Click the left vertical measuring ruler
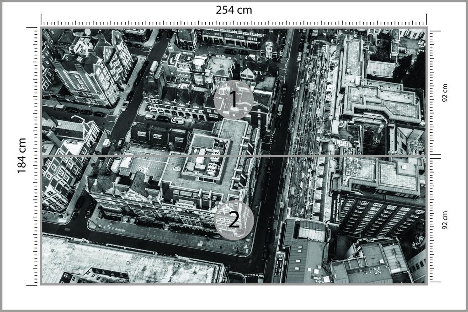This screenshot has width=468, height=312. point(34,156)
